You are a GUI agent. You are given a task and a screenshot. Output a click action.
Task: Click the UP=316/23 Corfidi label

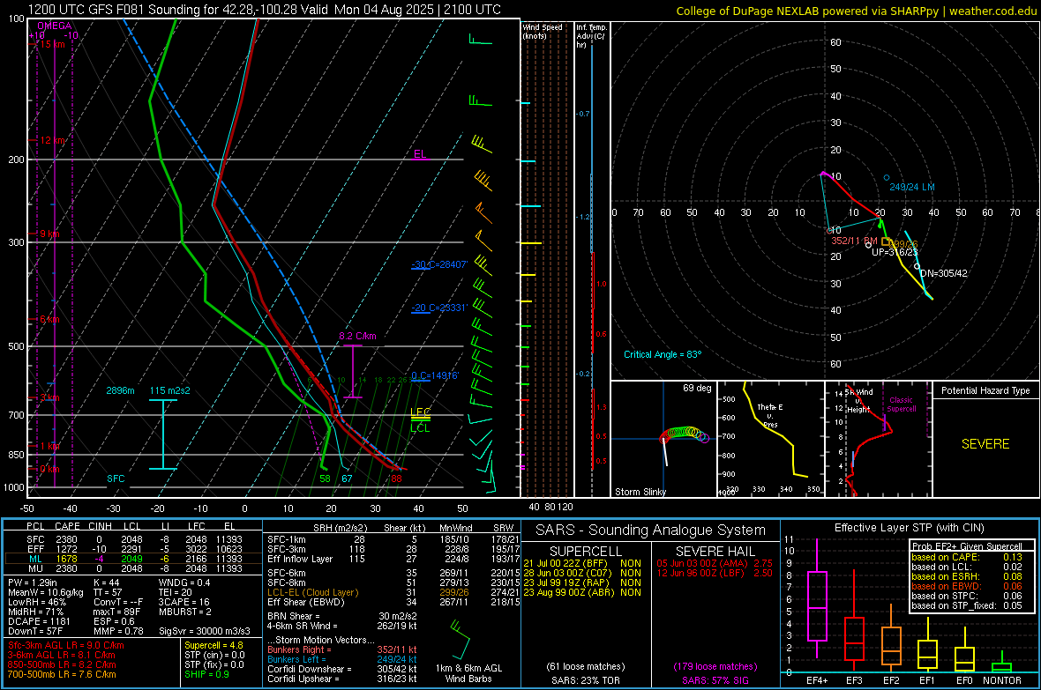pyautogui.click(x=895, y=252)
